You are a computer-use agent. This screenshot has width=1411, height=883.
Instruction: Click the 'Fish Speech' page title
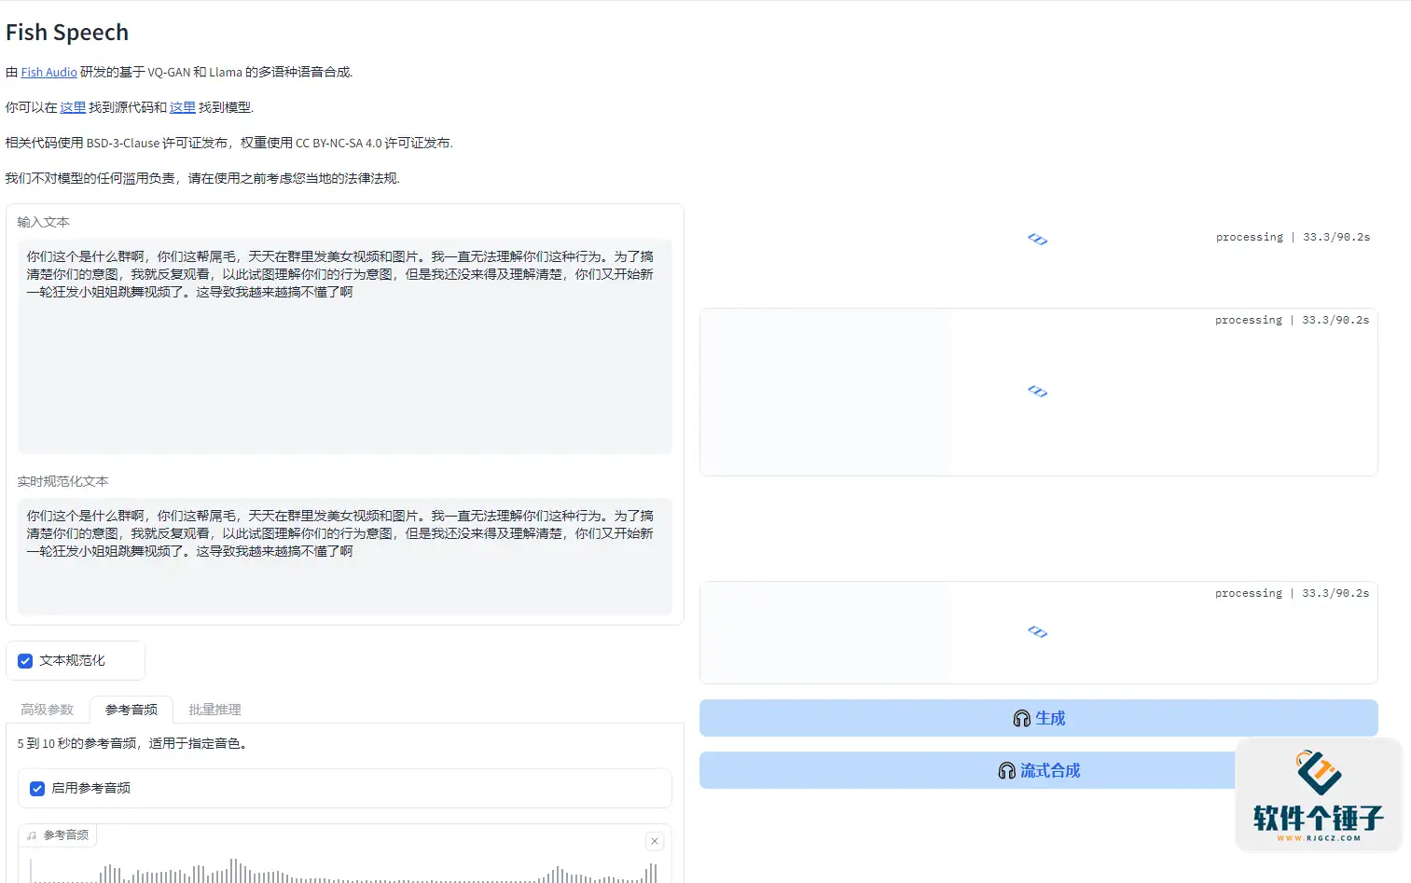(x=67, y=33)
